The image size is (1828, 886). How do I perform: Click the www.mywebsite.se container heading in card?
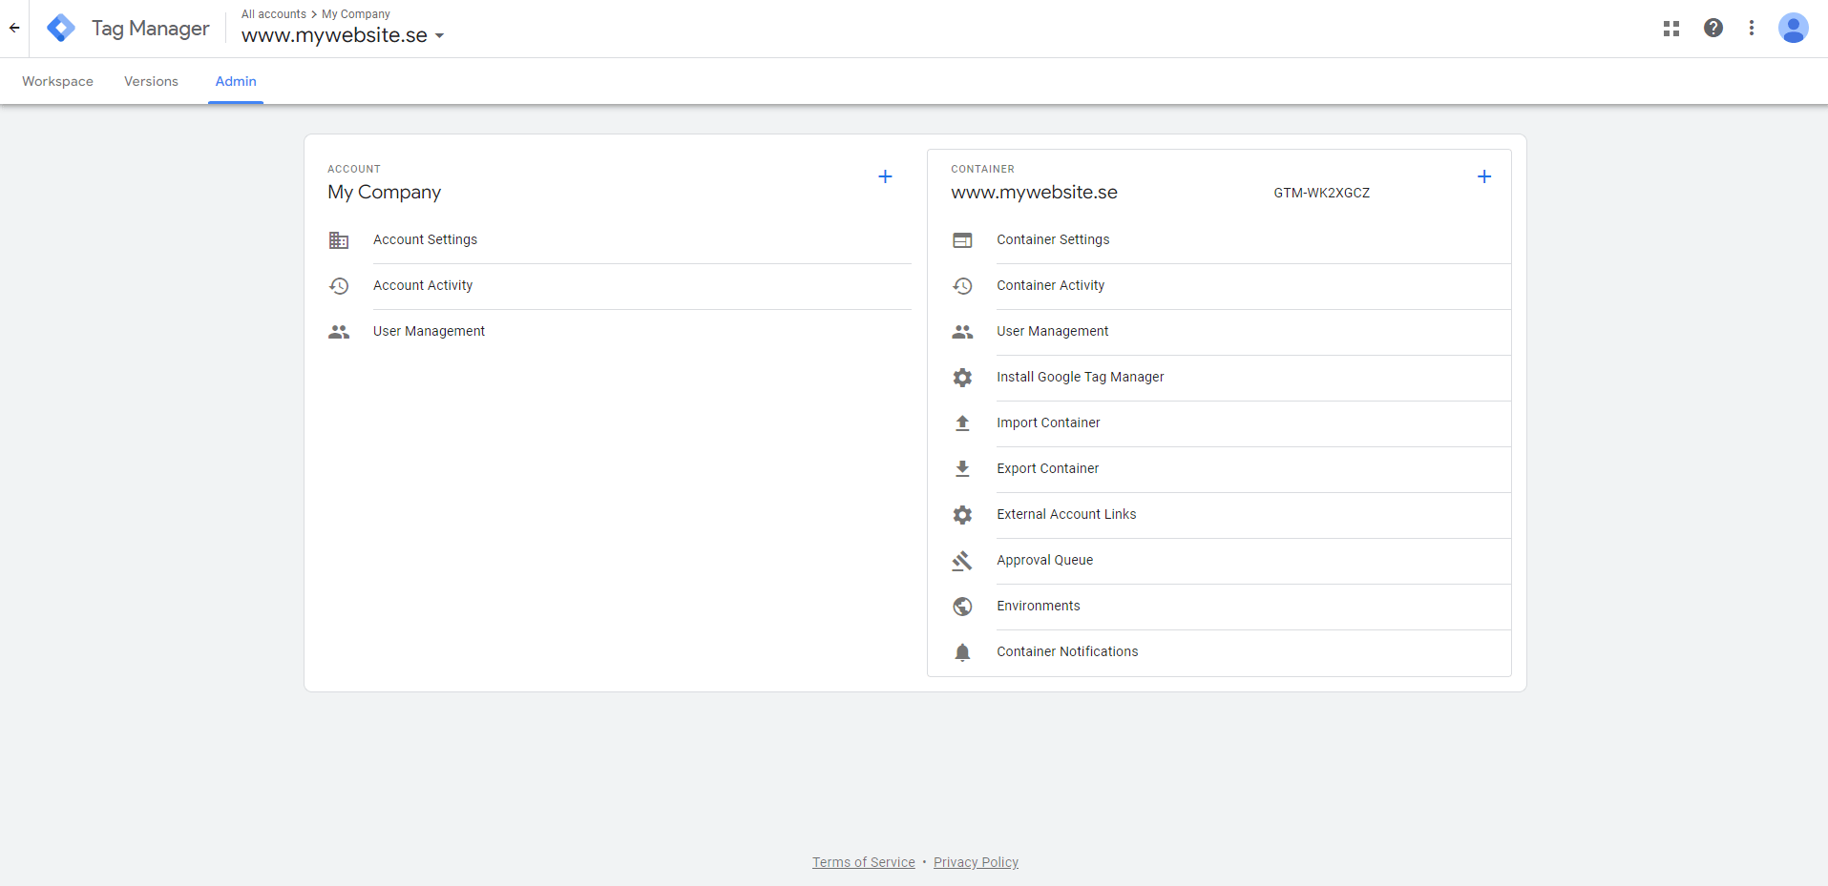[1034, 193]
